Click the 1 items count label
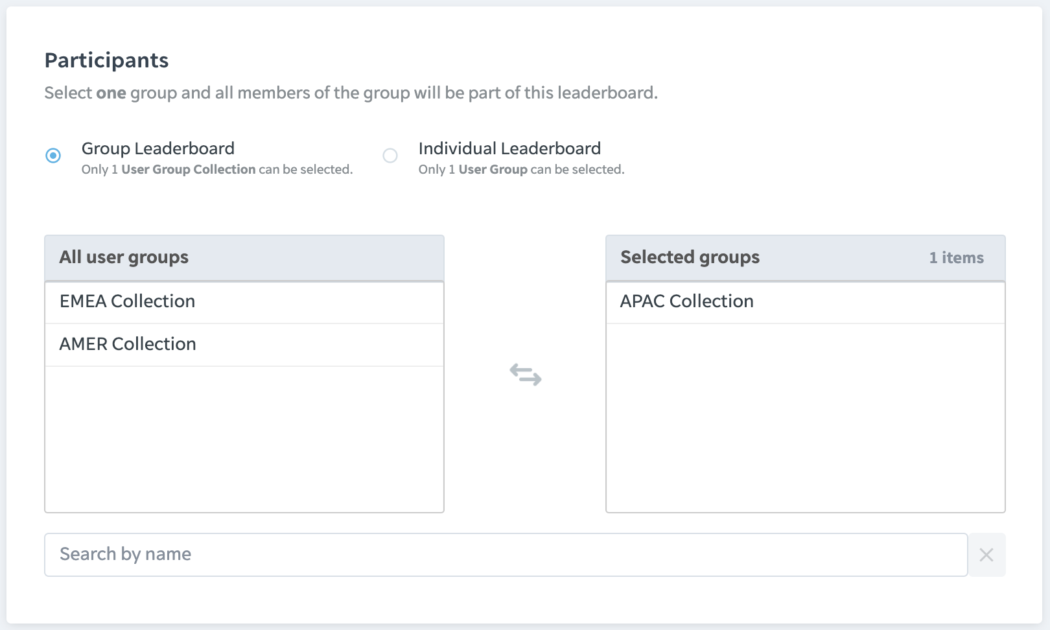The image size is (1050, 630). [956, 258]
